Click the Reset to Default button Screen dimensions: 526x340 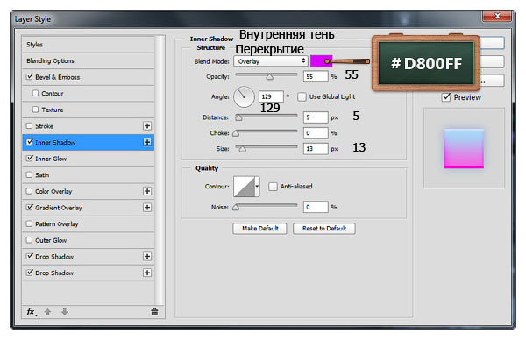pos(324,229)
